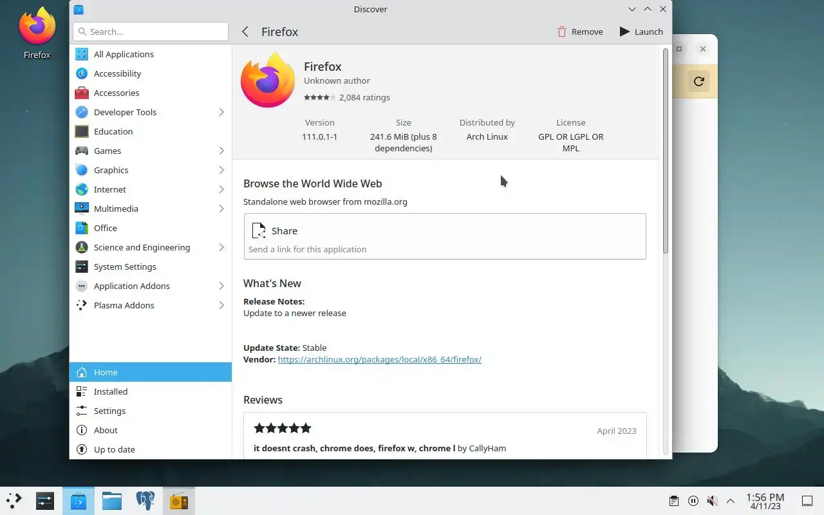Click into the Search field

[151, 32]
